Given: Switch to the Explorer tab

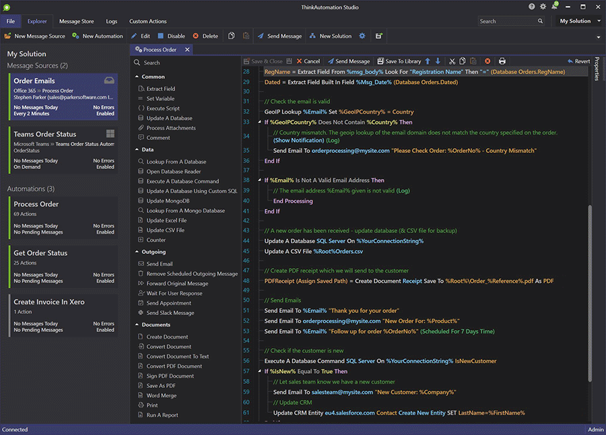Looking at the screenshot, I should coord(37,22).
